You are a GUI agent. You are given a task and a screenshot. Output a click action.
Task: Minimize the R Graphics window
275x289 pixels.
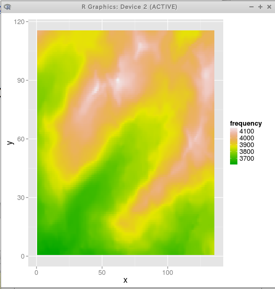[251, 7]
